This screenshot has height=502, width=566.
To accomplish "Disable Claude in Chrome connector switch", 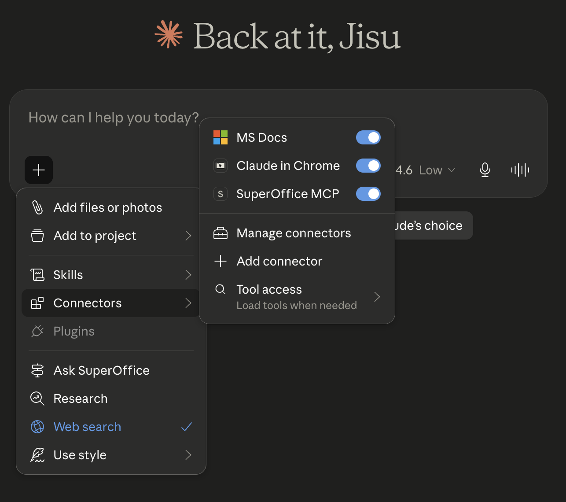I will pos(368,166).
